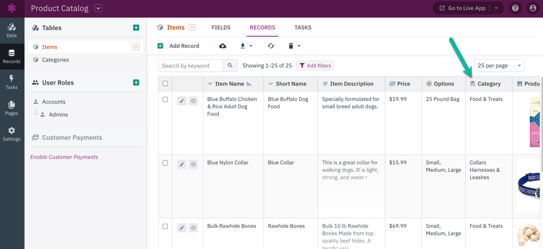Click the Search by keyword field
This screenshot has width=543, height=249.
[x=190, y=66]
